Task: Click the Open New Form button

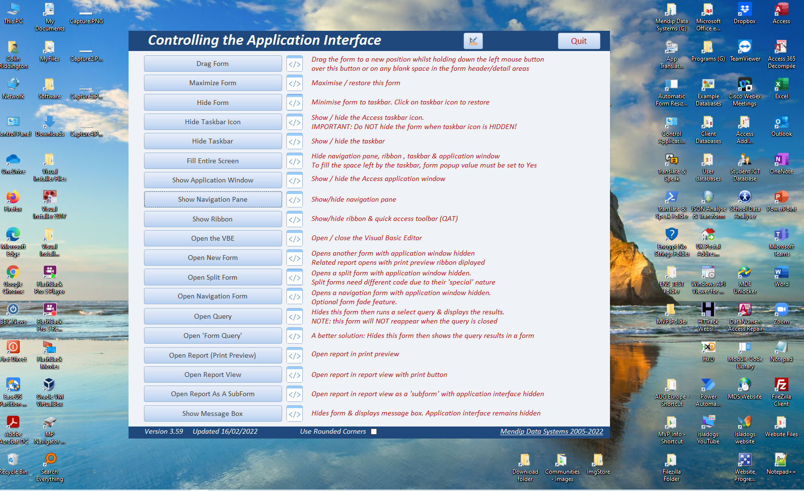Action: click(x=213, y=258)
